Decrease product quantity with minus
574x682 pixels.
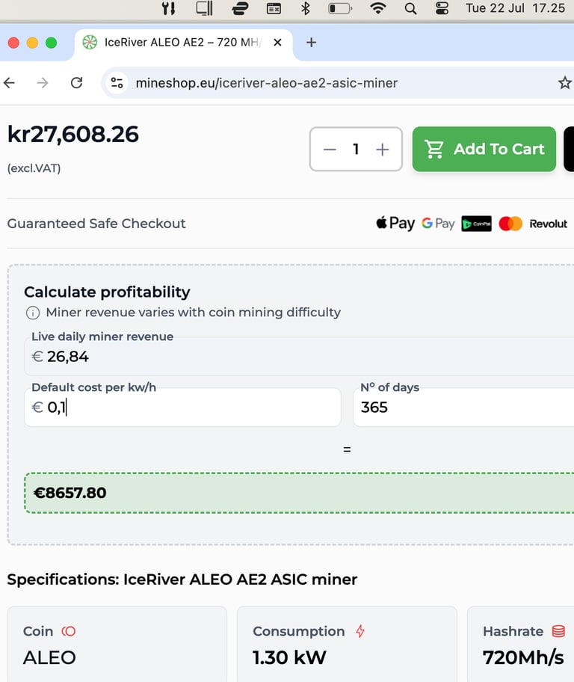coord(330,150)
